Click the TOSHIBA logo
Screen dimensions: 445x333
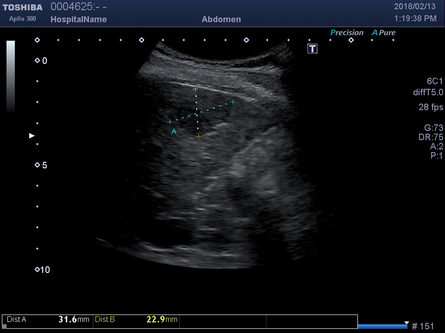pyautogui.click(x=22, y=7)
